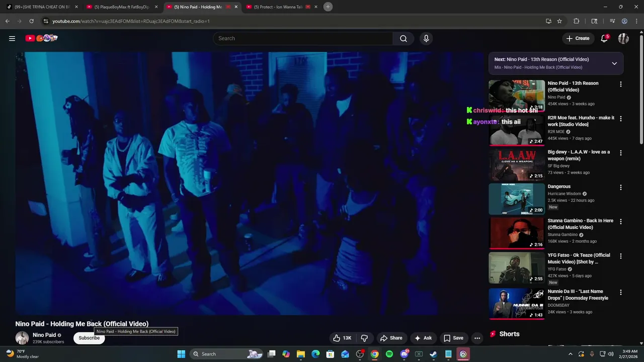Start voice search with microphone icon
The height and width of the screenshot is (362, 644).
coord(426,38)
